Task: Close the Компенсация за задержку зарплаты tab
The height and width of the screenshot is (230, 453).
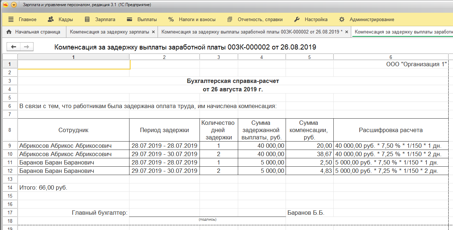Action: tap(153, 32)
